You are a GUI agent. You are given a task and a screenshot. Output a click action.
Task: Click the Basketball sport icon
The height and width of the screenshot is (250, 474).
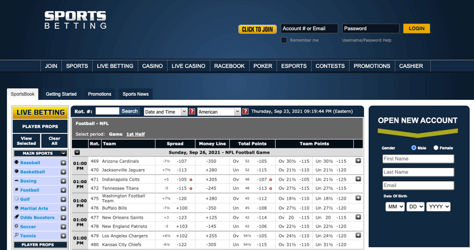pyautogui.click(x=17, y=171)
